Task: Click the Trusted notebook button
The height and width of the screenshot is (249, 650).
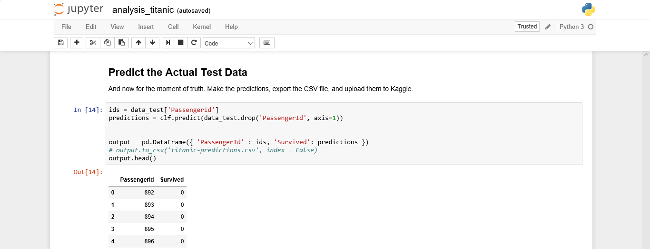Action: pyautogui.click(x=527, y=27)
